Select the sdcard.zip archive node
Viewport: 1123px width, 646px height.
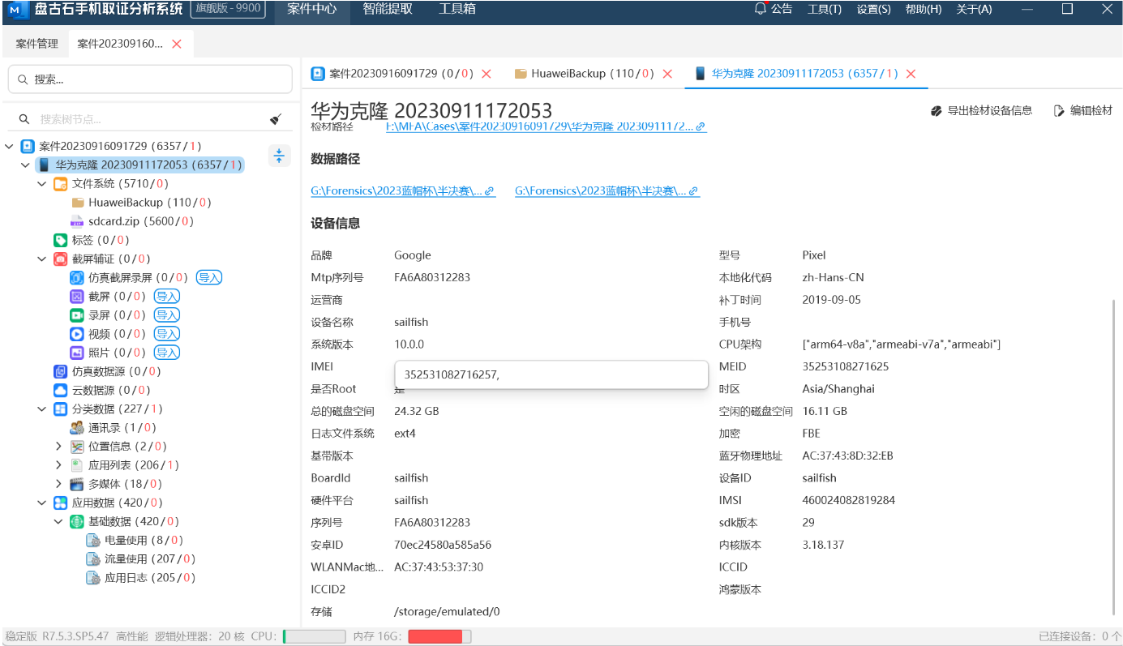point(132,221)
